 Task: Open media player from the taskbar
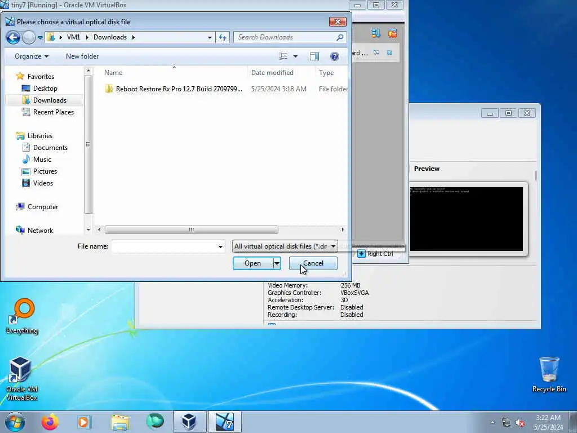[x=83, y=422]
